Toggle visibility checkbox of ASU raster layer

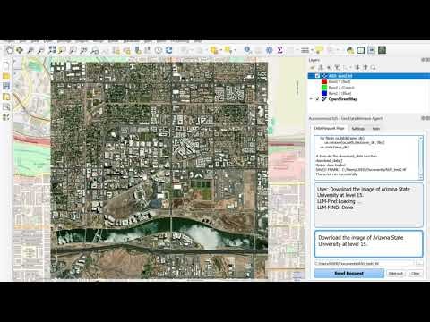click(317, 76)
